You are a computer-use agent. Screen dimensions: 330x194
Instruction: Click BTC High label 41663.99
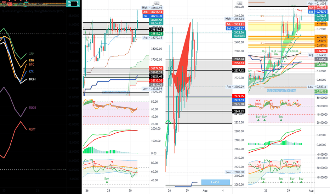pos(152,8)
